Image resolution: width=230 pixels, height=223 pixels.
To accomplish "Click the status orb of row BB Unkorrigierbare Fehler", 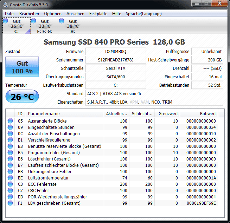I will tap(10, 171).
